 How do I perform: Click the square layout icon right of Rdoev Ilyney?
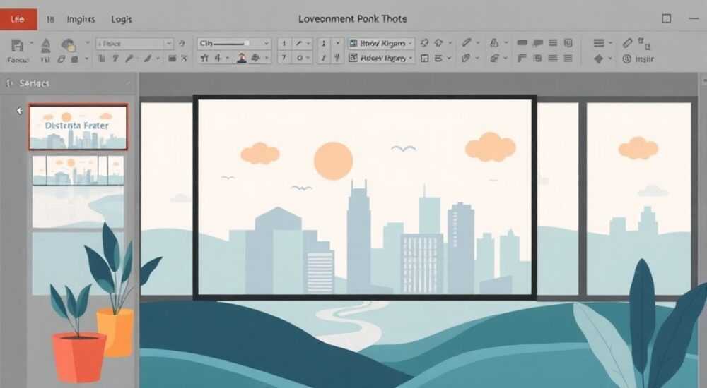coord(424,58)
